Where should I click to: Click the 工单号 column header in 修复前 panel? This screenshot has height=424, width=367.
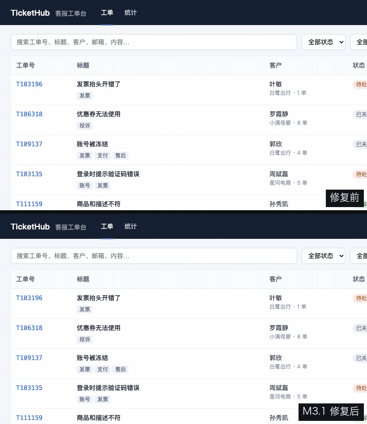pos(26,65)
